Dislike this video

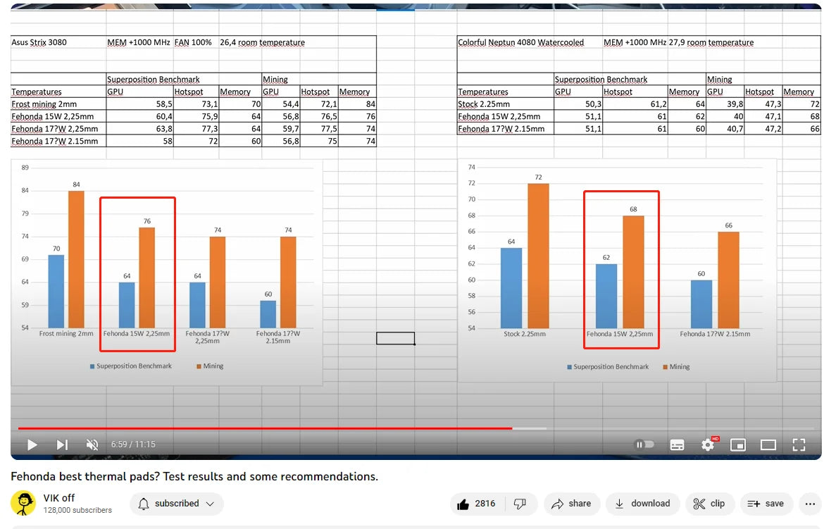pos(520,504)
